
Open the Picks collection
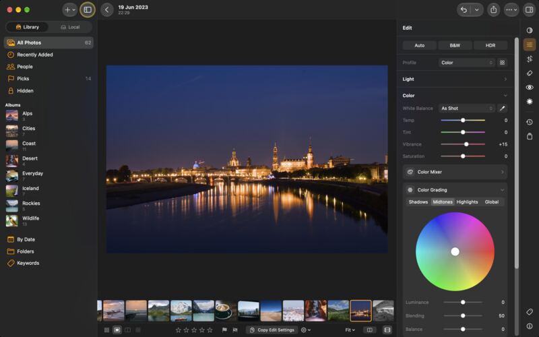click(x=49, y=78)
